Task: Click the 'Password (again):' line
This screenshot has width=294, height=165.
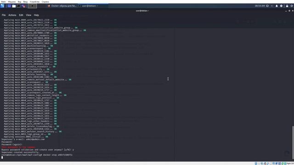Action: (12, 145)
